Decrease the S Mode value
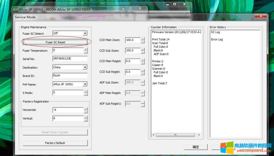The image size is (274, 156). [x=86, y=94]
